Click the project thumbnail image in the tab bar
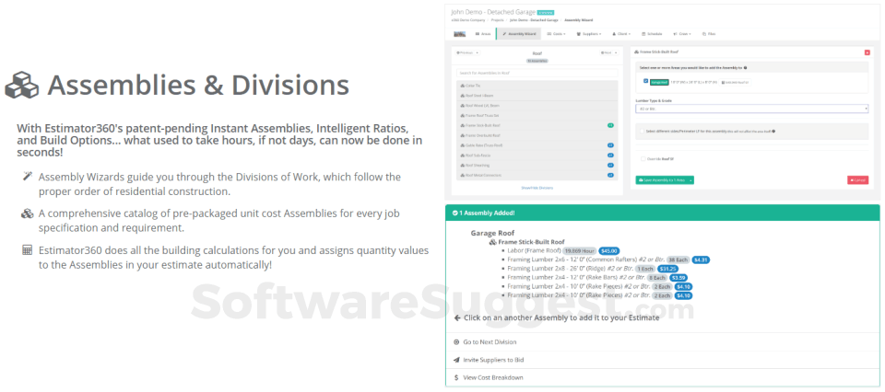 pyautogui.click(x=460, y=34)
